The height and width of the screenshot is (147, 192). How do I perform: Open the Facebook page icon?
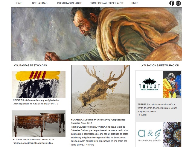pos(172,3)
